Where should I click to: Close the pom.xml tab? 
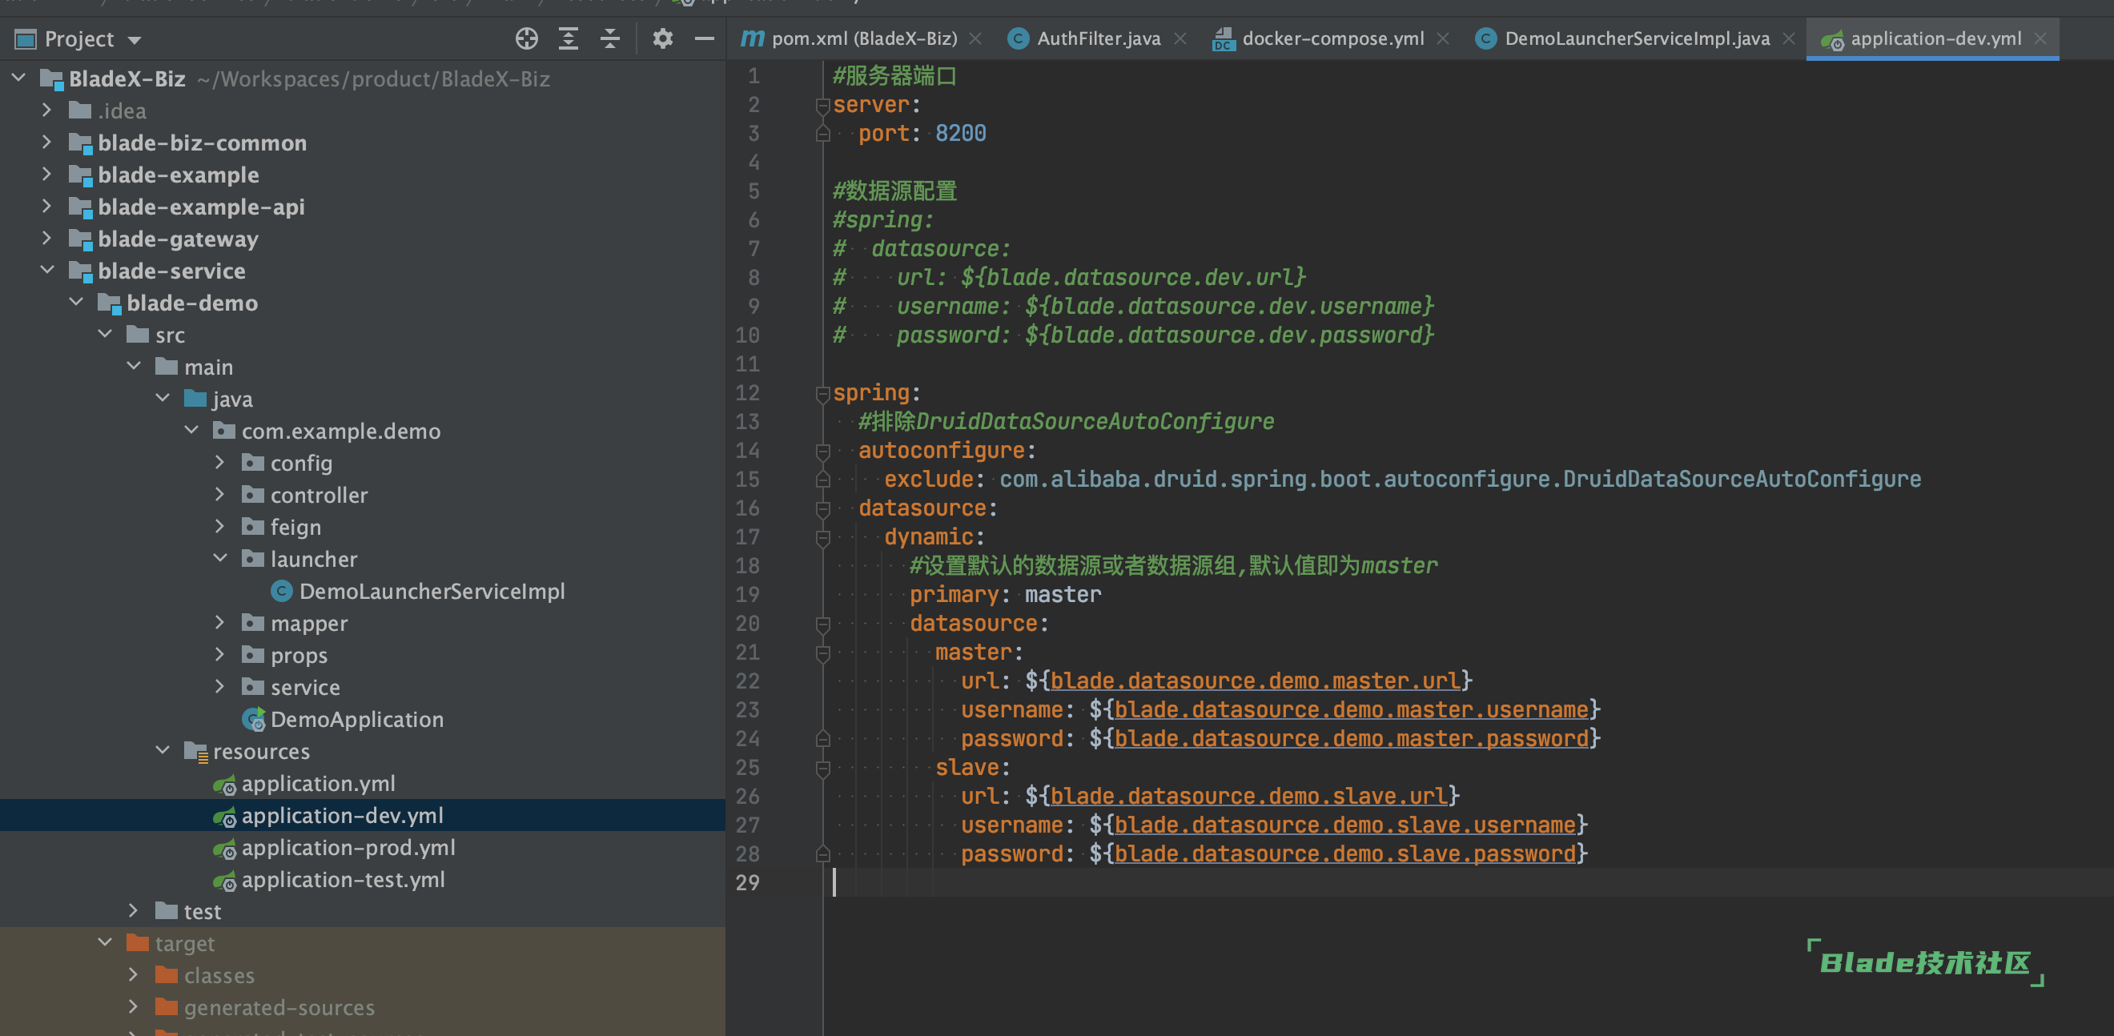click(x=975, y=38)
